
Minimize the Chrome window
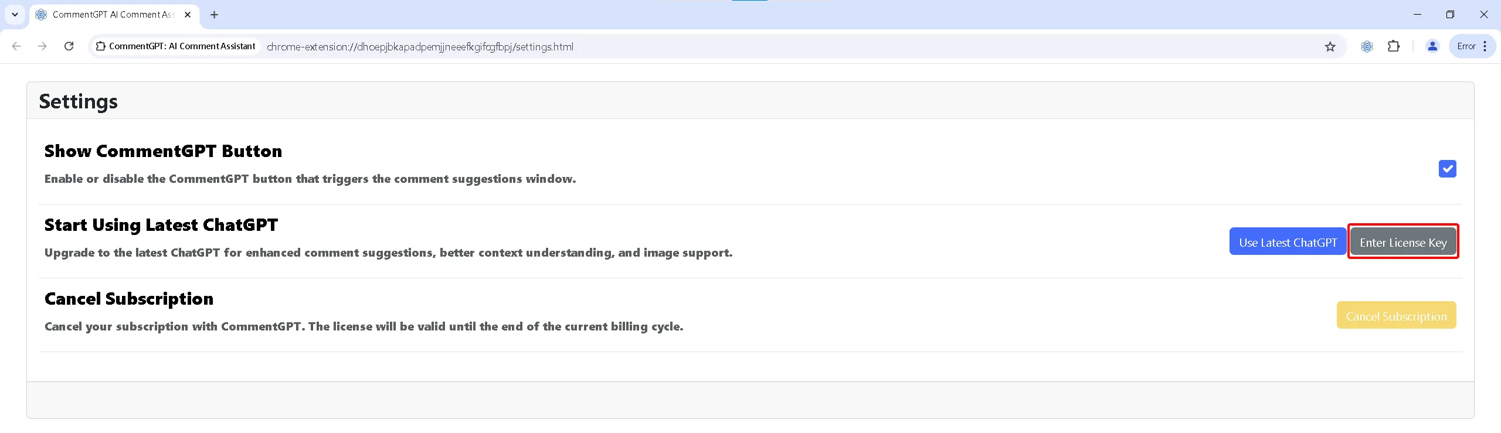click(1417, 15)
